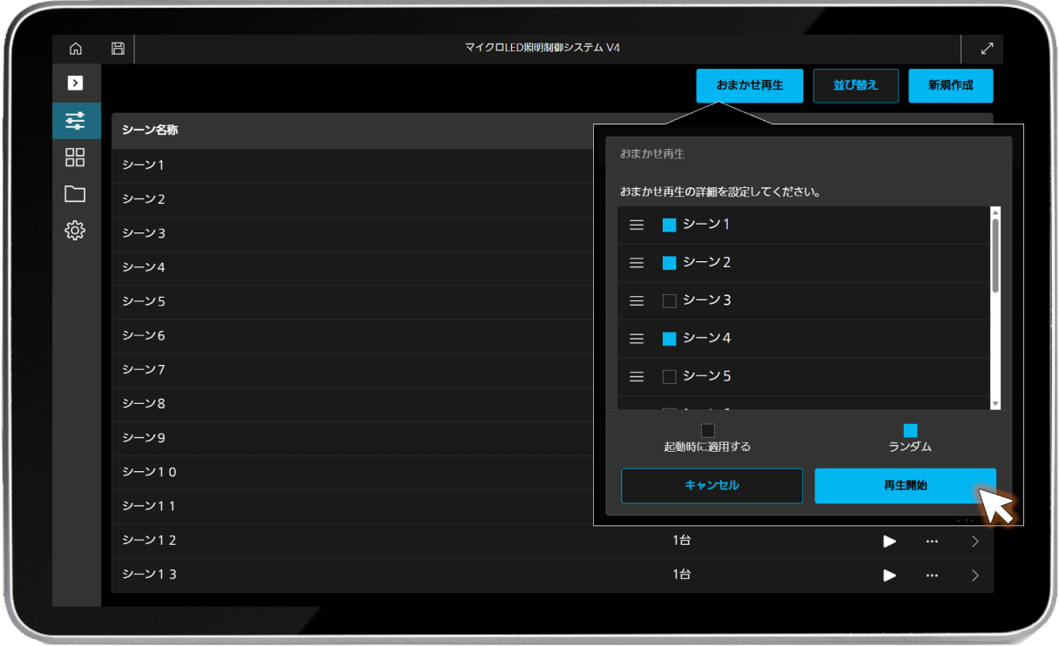Viewport: 1059px width, 646px height.
Task: Select the シーン7 row in main list
Action: tap(353, 370)
